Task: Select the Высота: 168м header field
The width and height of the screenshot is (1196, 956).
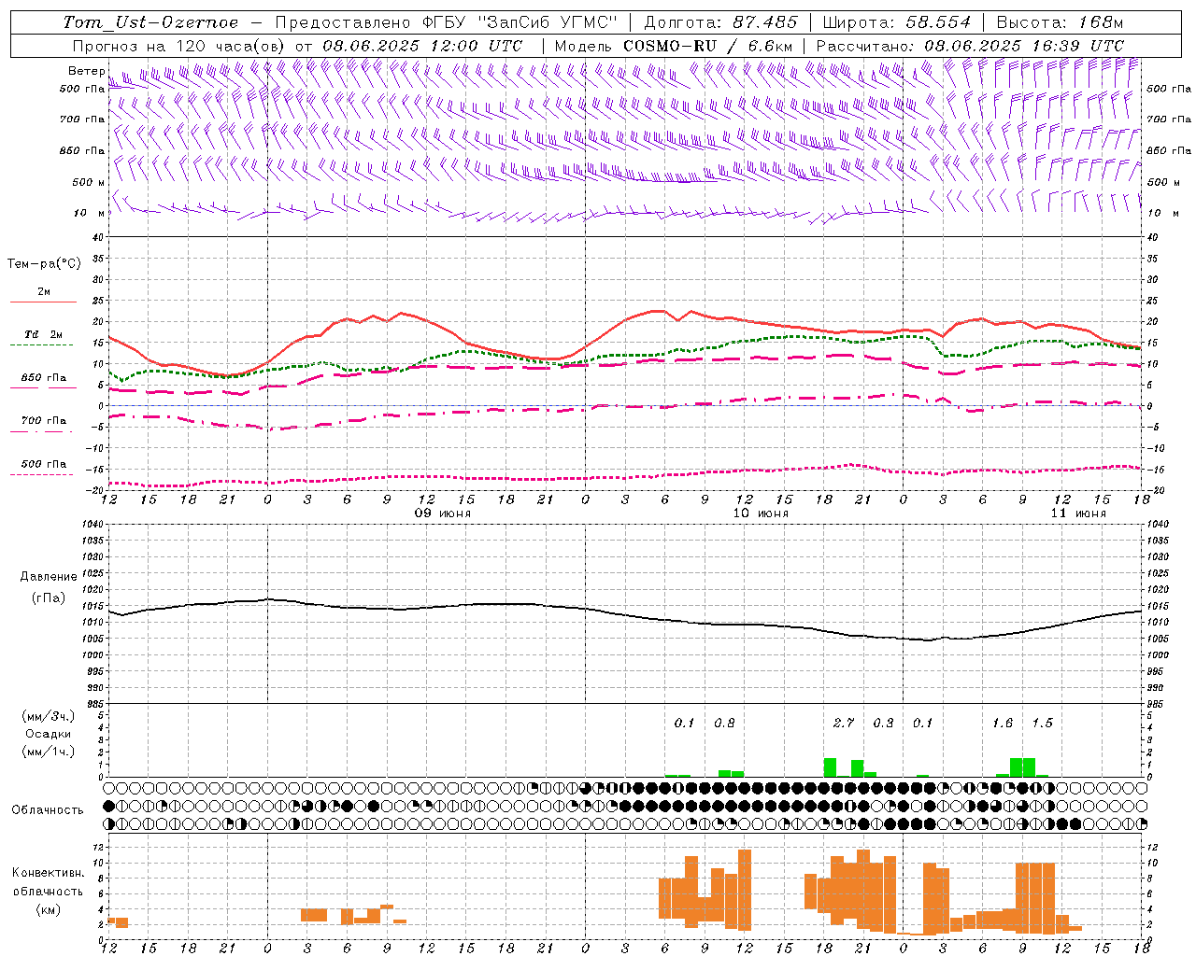Action: click(x=1060, y=22)
